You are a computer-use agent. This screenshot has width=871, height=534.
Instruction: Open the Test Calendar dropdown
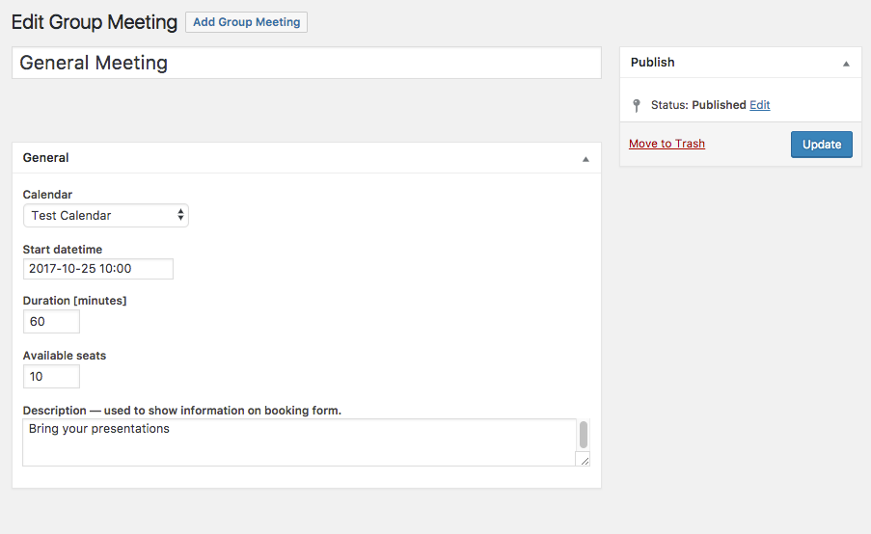coord(106,216)
